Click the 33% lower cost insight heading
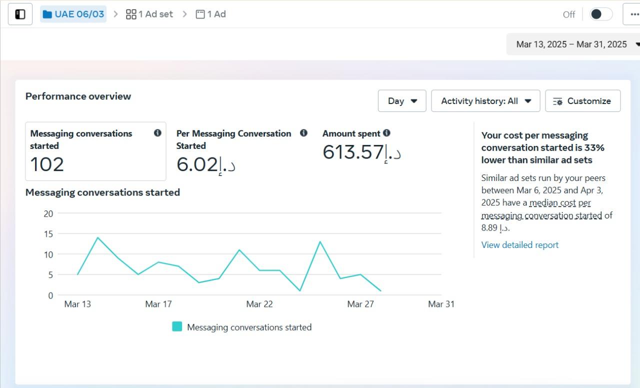640x388 pixels. (x=543, y=148)
